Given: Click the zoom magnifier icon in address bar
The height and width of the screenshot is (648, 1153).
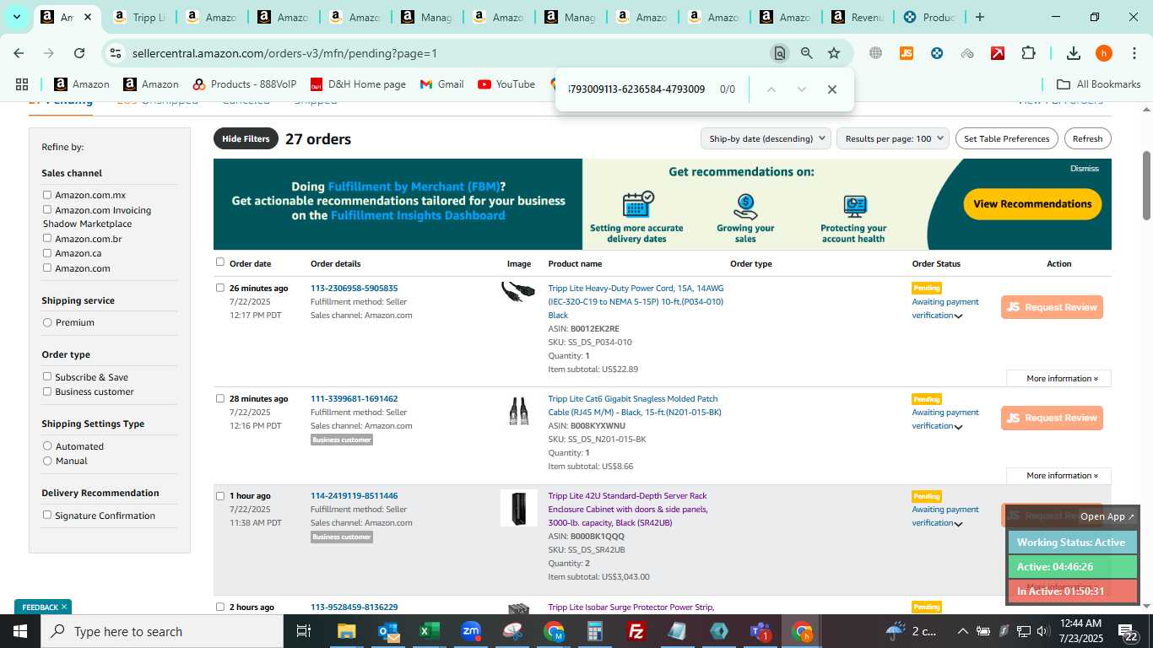Looking at the screenshot, I should (807, 53).
